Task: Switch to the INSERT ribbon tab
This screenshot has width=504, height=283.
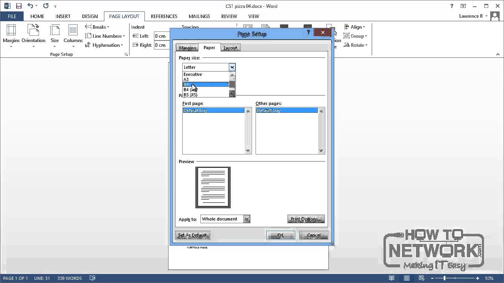Action: coord(63,17)
